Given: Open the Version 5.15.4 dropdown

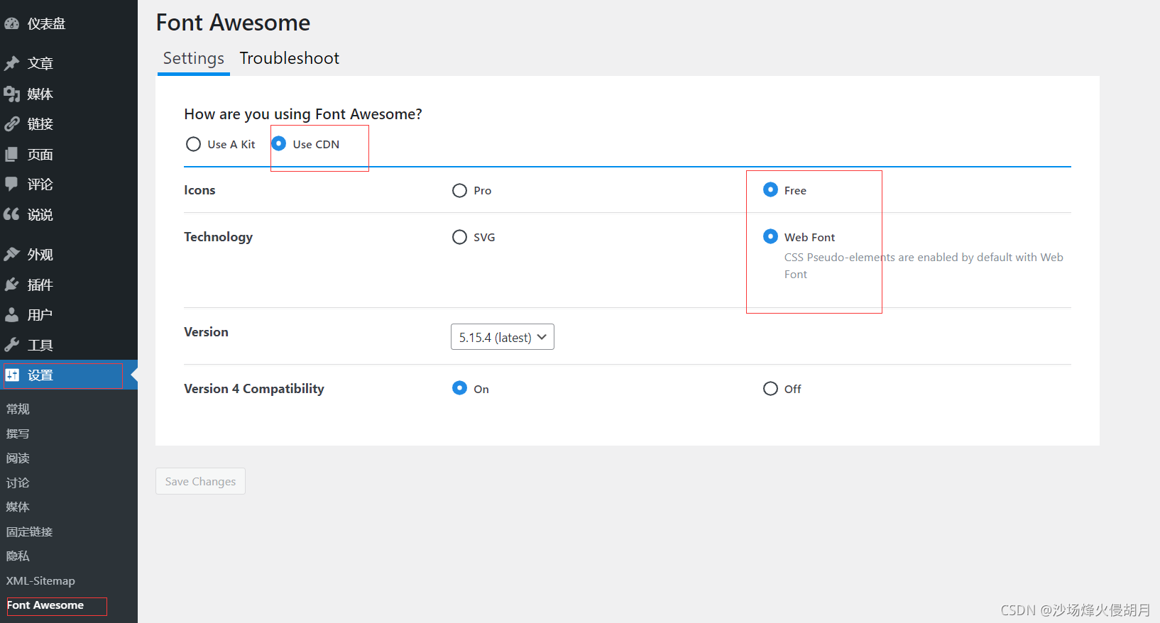Looking at the screenshot, I should pos(503,337).
